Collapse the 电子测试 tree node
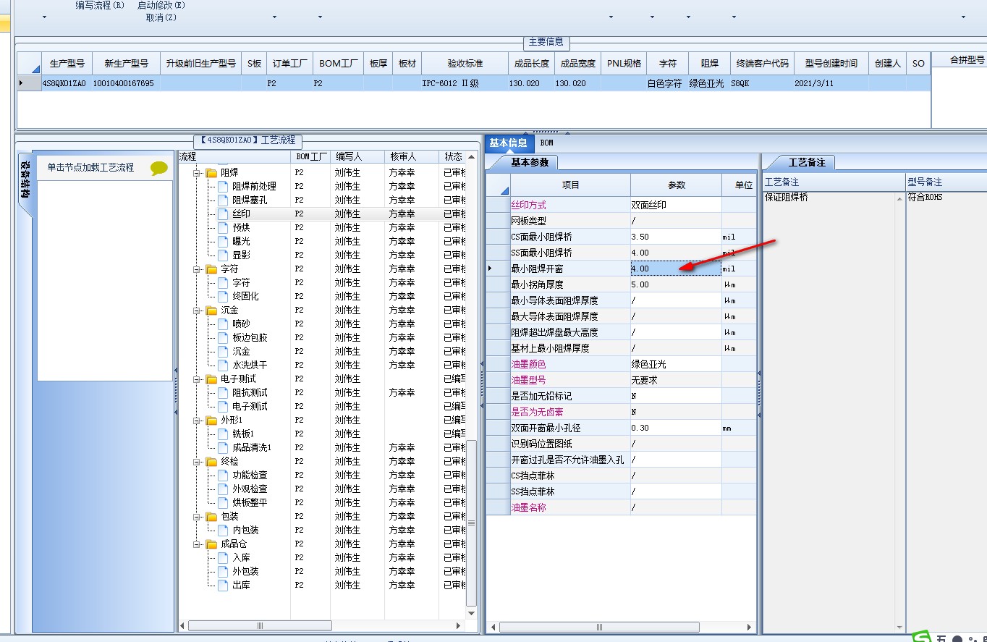This screenshot has width=987, height=642. pyautogui.click(x=196, y=379)
